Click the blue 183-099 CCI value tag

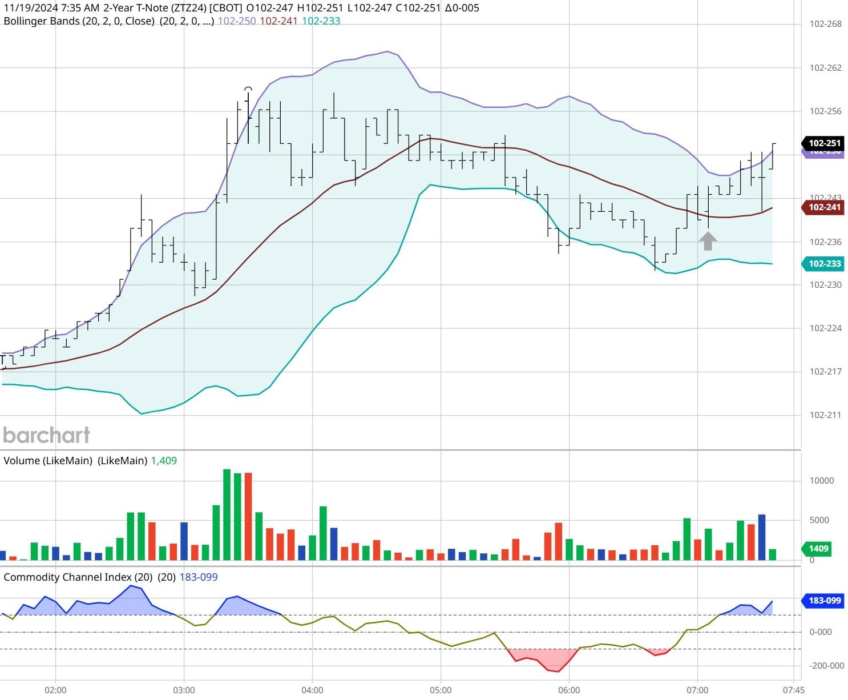(822, 600)
